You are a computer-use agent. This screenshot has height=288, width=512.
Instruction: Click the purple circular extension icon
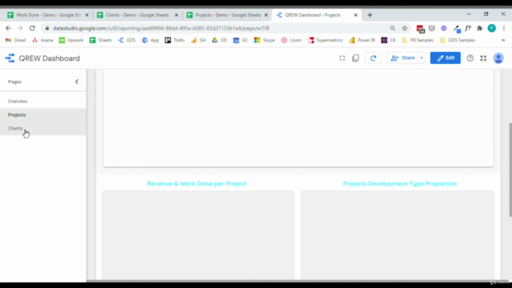point(443,29)
